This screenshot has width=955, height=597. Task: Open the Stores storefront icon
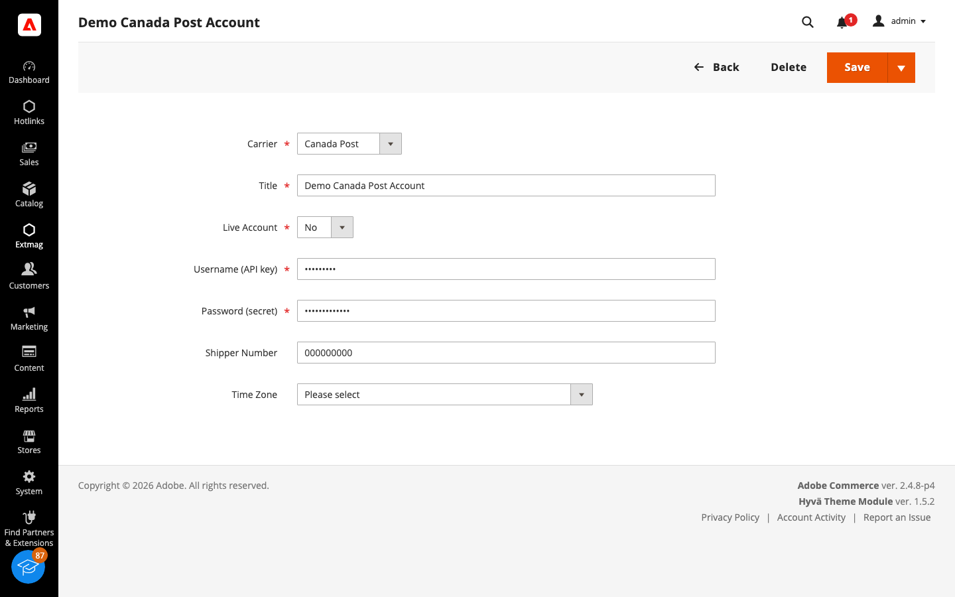point(29,436)
